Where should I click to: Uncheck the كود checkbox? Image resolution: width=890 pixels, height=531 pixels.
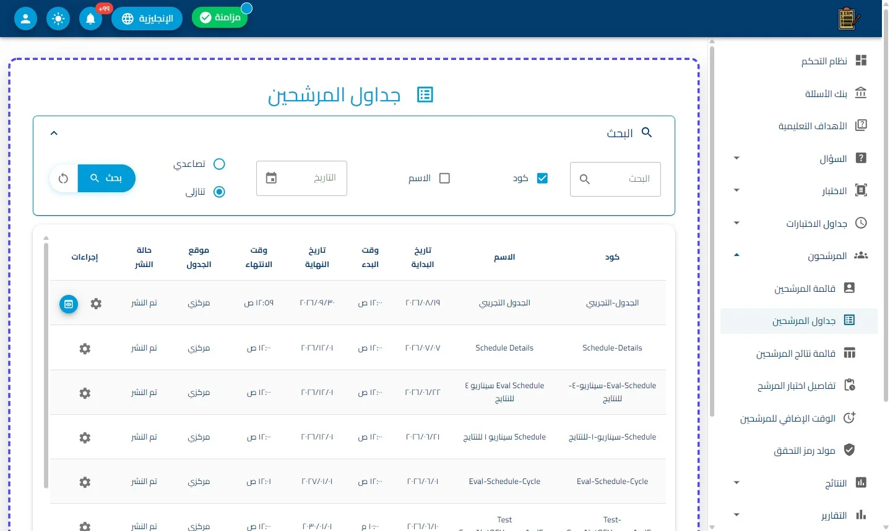point(542,178)
